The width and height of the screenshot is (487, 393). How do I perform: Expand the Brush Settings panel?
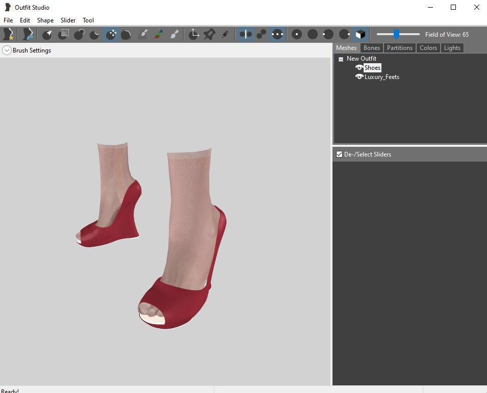7,50
